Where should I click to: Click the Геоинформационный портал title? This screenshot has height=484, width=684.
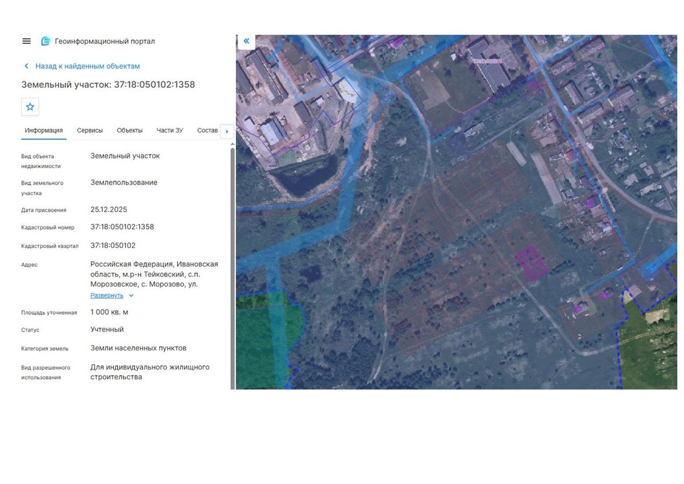(x=105, y=41)
